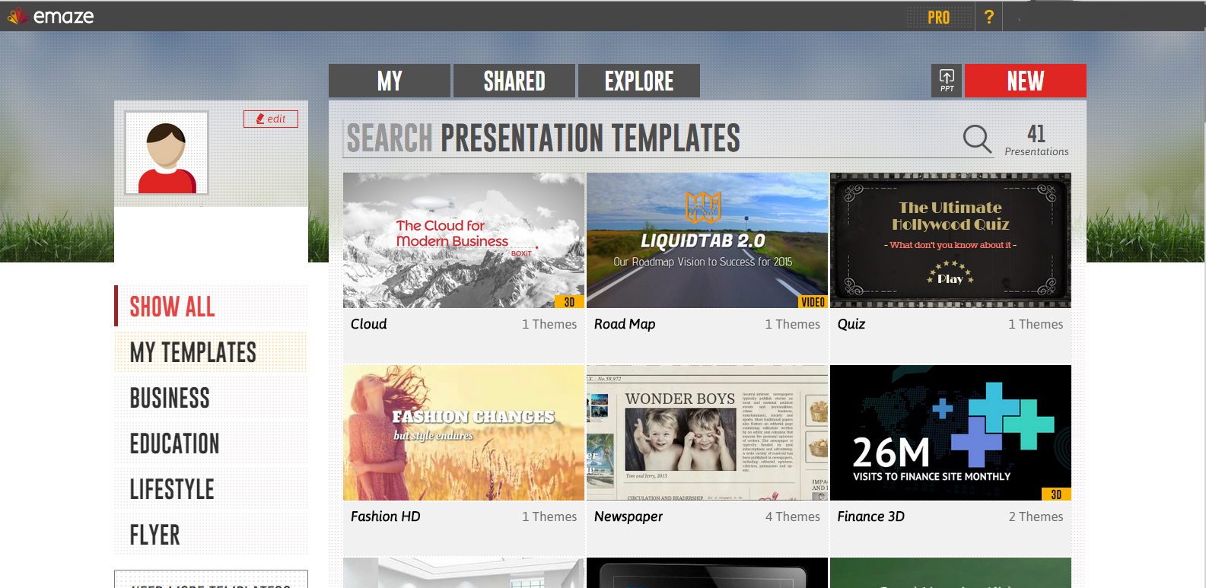1206x588 pixels.
Task: Click the "Newspaper" template title
Action: tap(628, 516)
